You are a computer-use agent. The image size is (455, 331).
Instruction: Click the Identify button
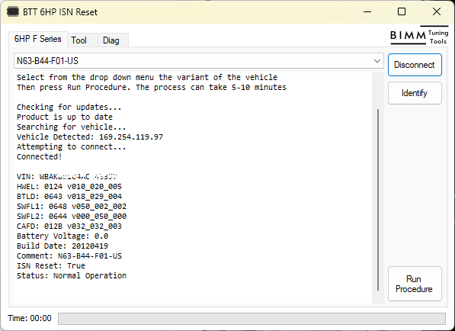(x=415, y=93)
